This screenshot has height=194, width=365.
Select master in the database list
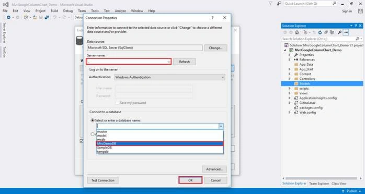click(x=160, y=131)
